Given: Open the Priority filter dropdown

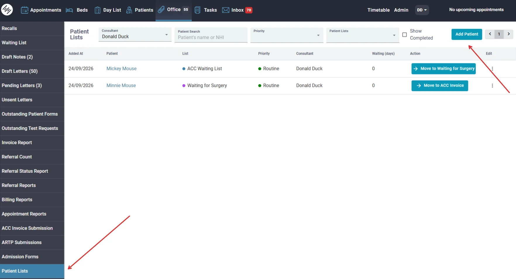Looking at the screenshot, I should (x=287, y=35).
